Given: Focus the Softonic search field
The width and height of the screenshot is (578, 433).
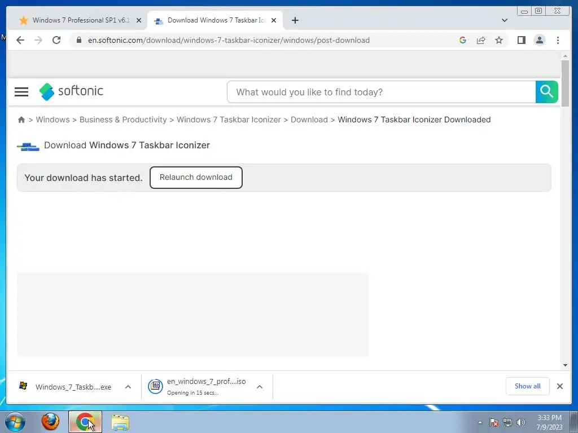Looking at the screenshot, I should 381,92.
